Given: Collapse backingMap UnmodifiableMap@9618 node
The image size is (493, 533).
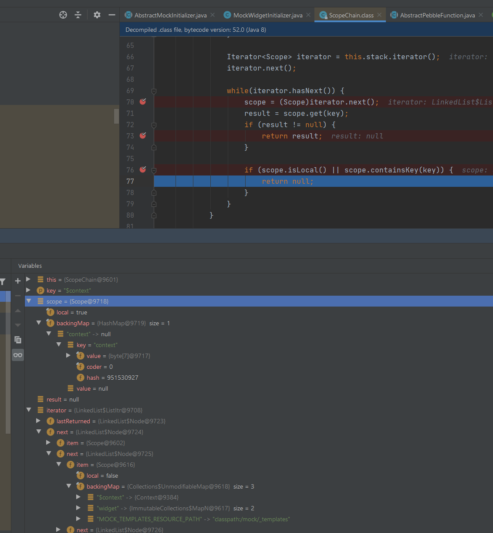Looking at the screenshot, I should point(69,486).
